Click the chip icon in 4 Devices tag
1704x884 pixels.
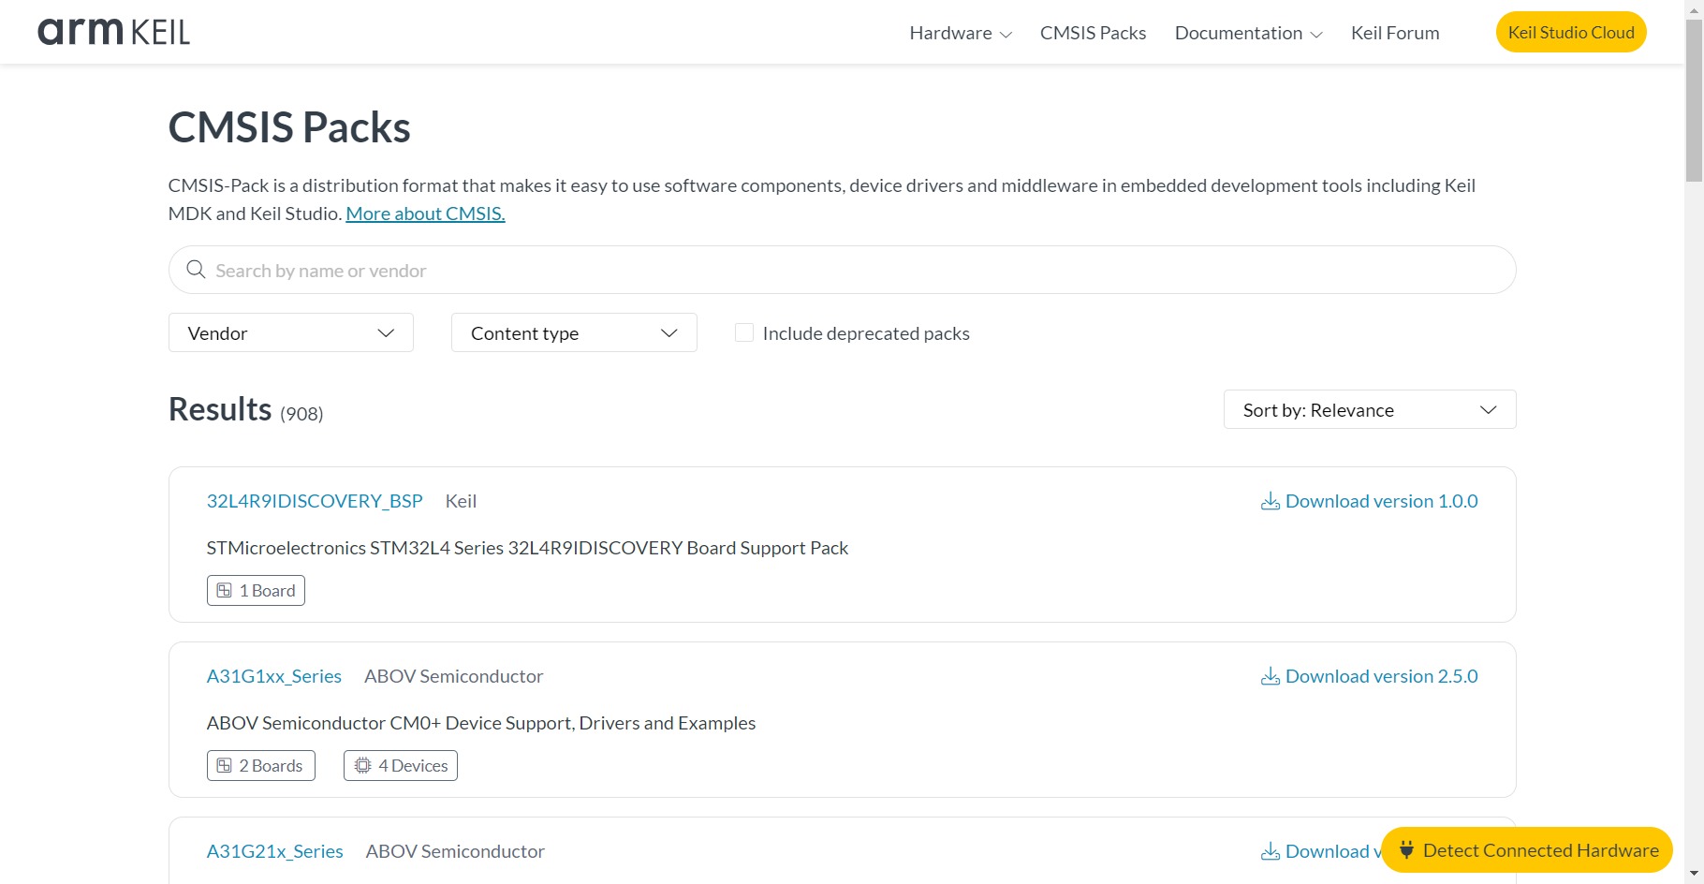pos(362,766)
